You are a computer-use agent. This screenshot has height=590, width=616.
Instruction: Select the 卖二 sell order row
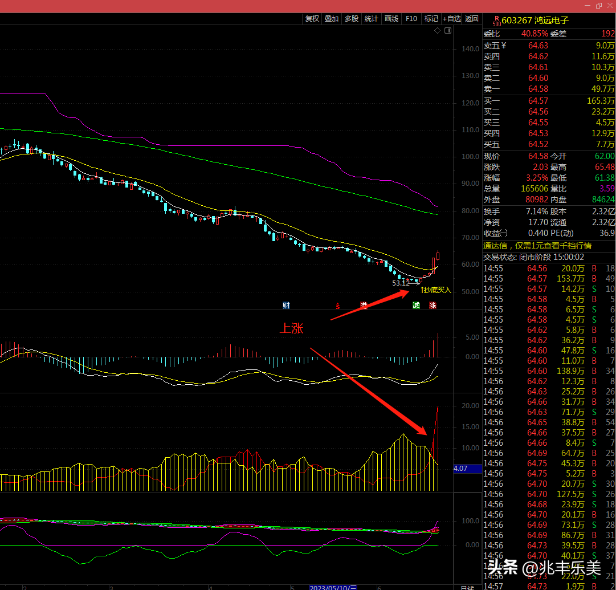[x=549, y=78]
